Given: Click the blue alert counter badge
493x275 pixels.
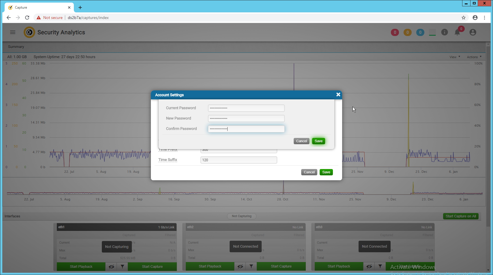Looking at the screenshot, I should [420, 33].
